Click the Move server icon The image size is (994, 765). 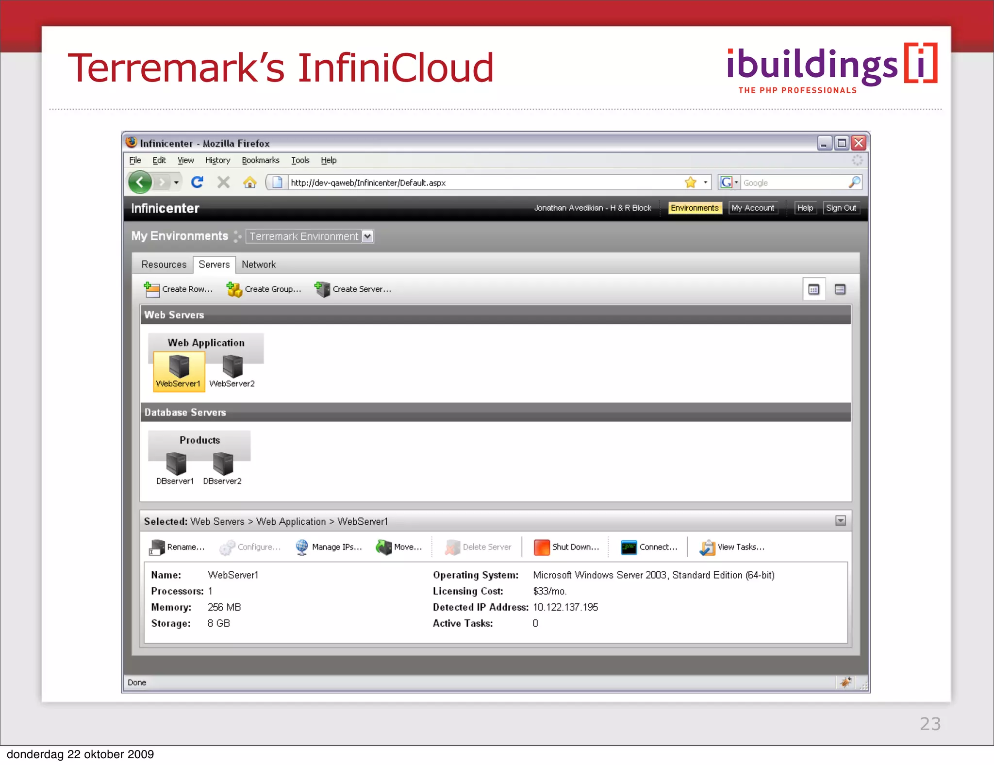click(384, 547)
